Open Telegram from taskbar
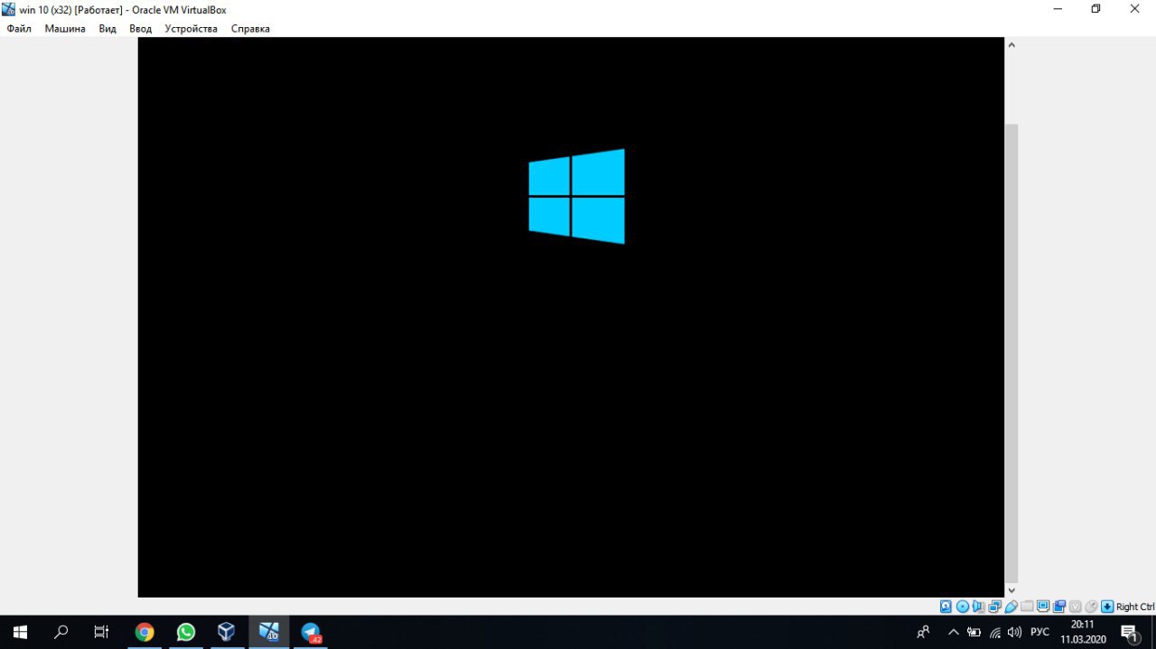 [x=311, y=632]
